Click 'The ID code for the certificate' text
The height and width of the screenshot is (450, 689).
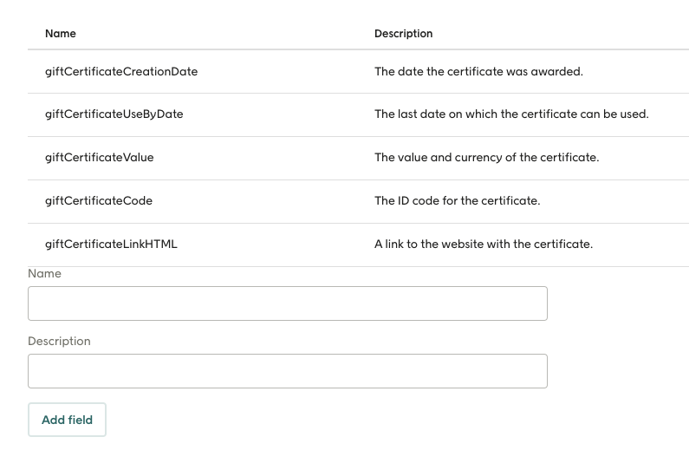pos(457,200)
